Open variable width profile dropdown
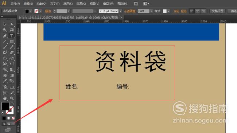 point(95,11)
